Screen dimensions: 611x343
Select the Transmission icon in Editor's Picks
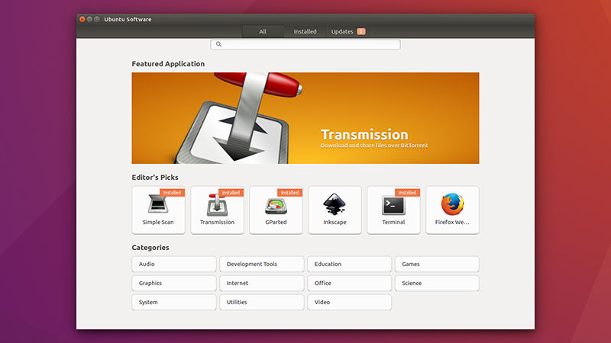point(217,205)
